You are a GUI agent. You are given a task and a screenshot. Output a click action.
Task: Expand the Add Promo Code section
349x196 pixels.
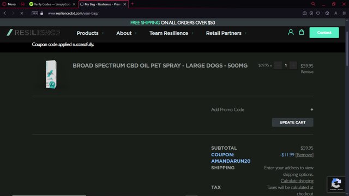[x=262, y=109]
